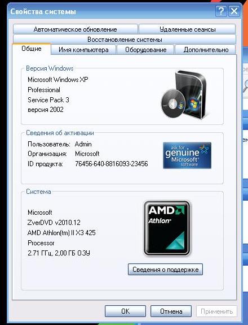Screen dimensions: 248x325
Task: Confirm with the OK button
Action: (x=125, y=311)
